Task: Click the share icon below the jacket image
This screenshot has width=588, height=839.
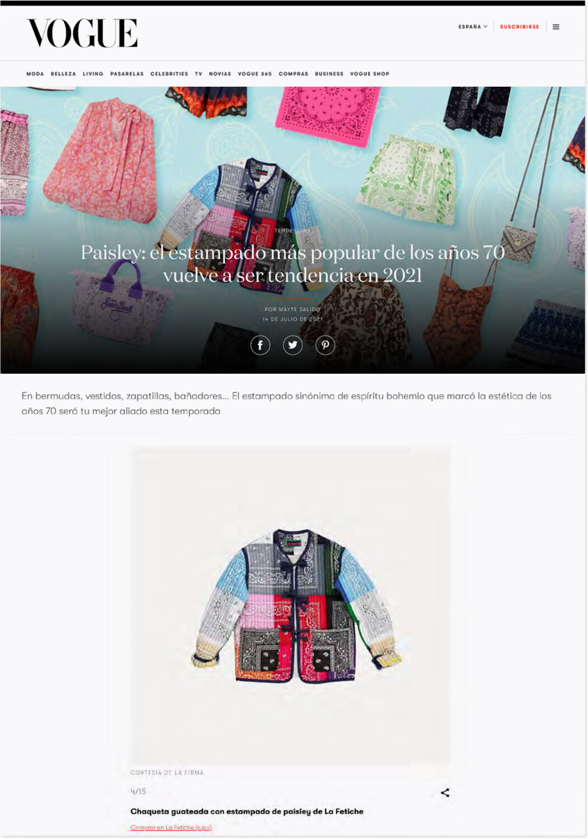Action: point(445,793)
